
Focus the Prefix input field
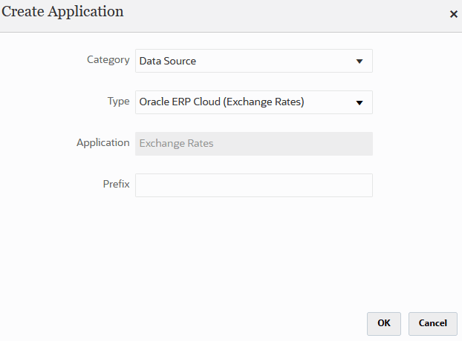[253, 185]
